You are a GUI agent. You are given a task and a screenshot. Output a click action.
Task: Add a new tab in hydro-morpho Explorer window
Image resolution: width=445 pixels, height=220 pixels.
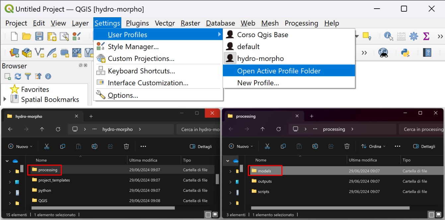[91, 116]
